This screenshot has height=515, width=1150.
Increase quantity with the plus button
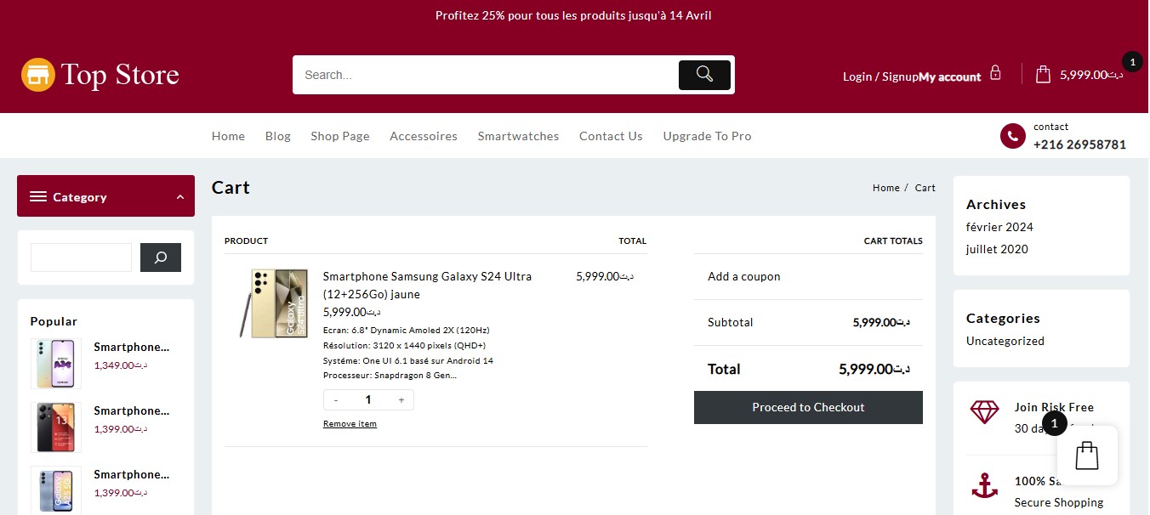tap(401, 399)
